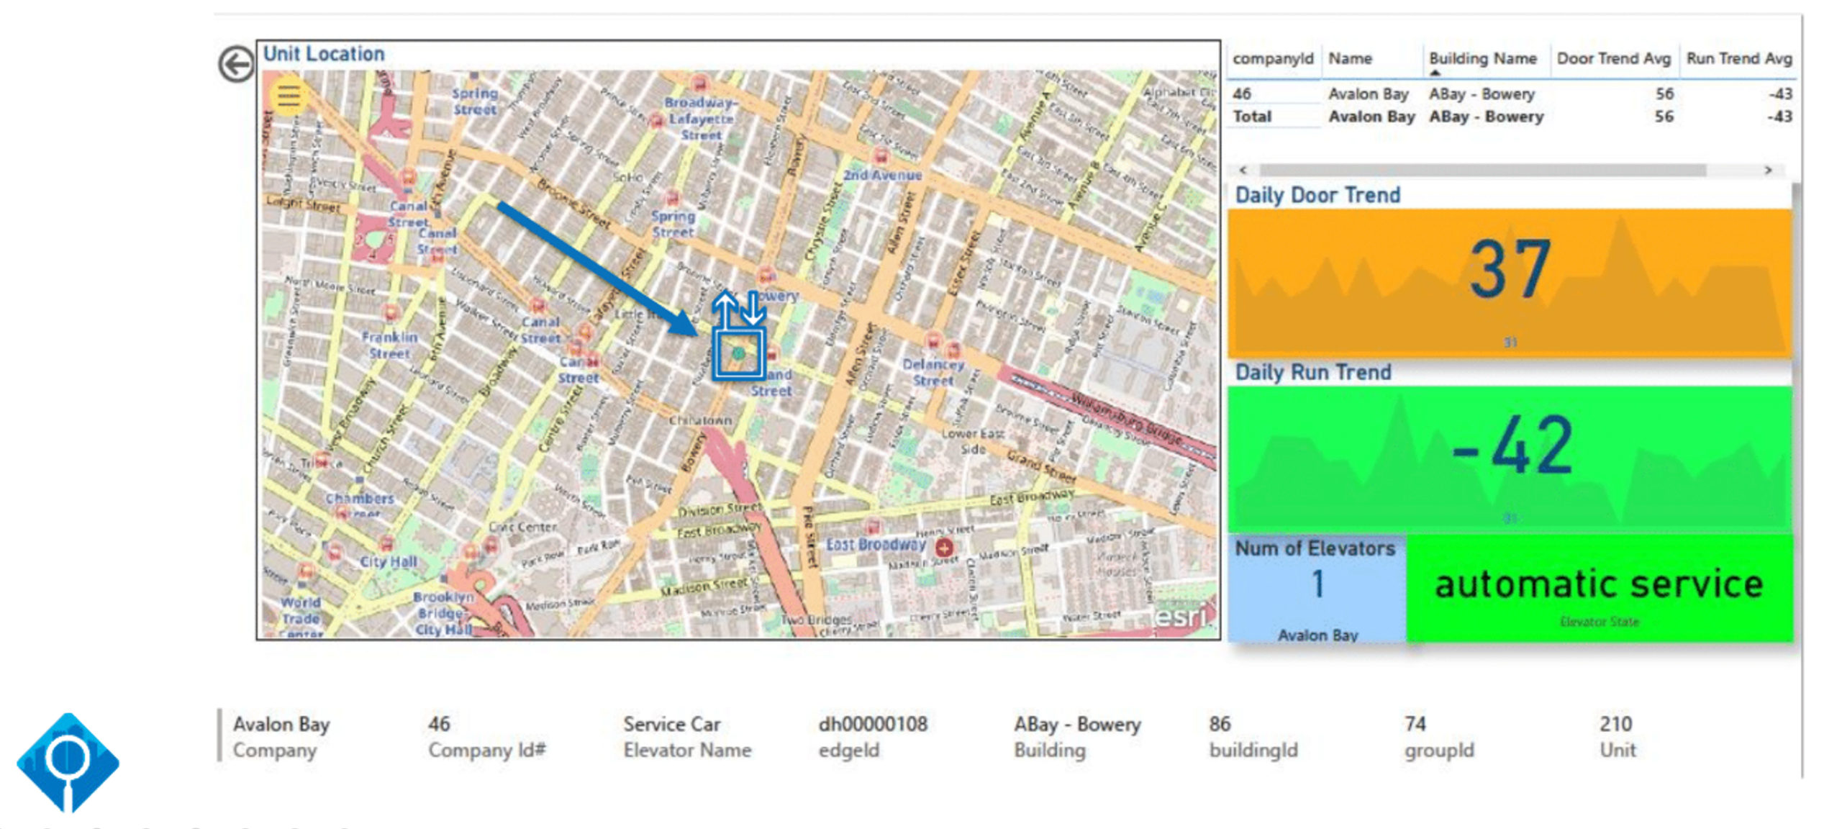Click the Avalon Bay Company field
The width and height of the screenshot is (1842, 829).
tap(281, 737)
